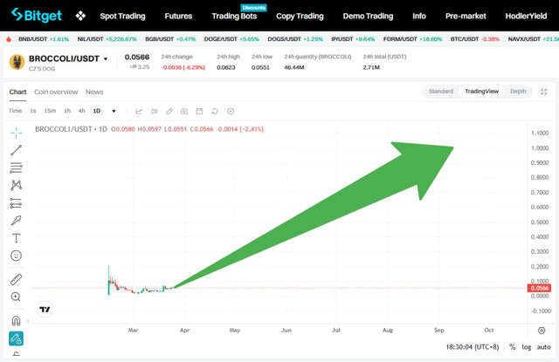Select the horizontal lines Fibonacci tool
Screen dimensions: 559x362
pyautogui.click(x=16, y=167)
